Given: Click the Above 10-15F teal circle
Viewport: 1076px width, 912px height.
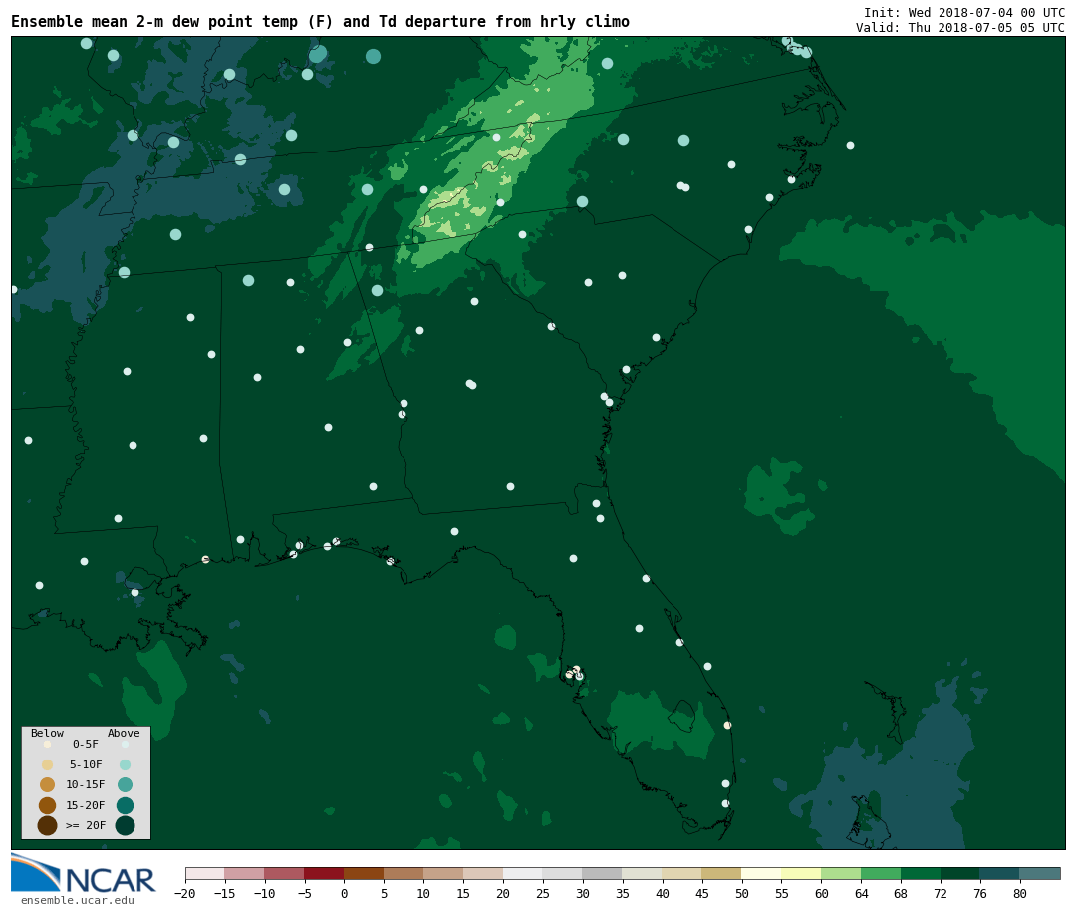Looking at the screenshot, I should [125, 785].
